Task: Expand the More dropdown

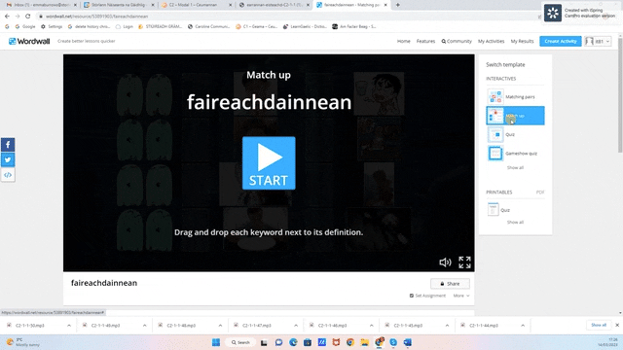Action: (460, 296)
